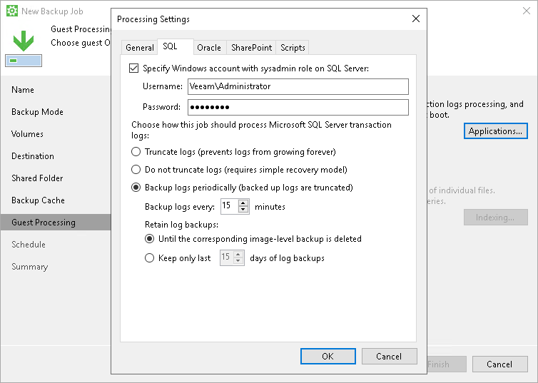Click the Keep only last days number field
538x383 pixels.
[227, 258]
